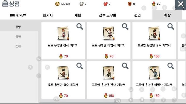Switch to the 재화 tab
The image size is (186, 104).
tap(78, 15)
